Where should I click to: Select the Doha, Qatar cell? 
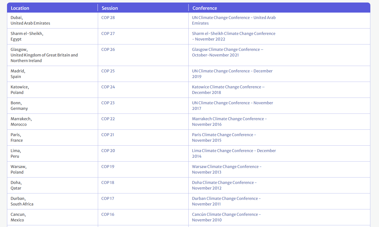[53, 185]
